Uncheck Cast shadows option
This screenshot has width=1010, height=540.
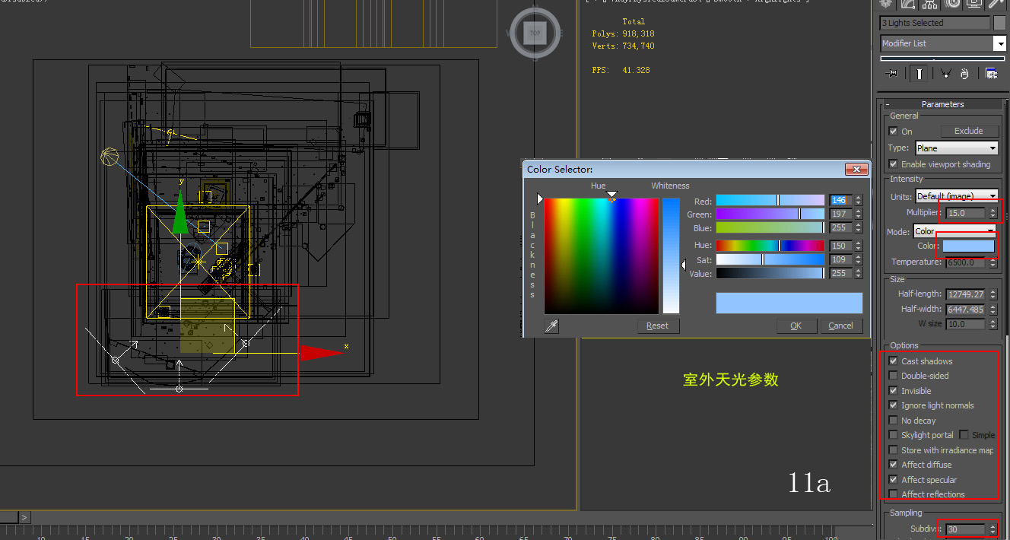click(894, 361)
